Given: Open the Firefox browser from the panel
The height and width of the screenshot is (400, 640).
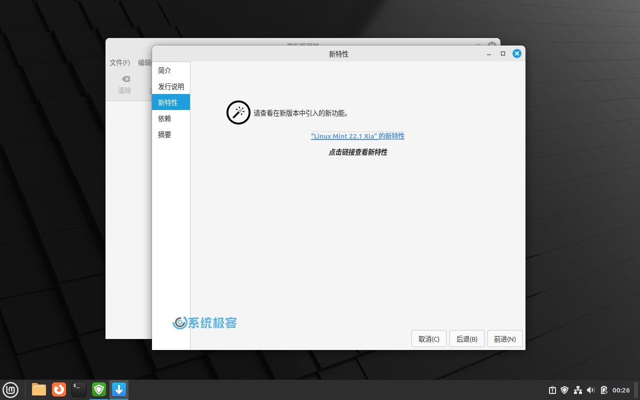Looking at the screenshot, I should tap(59, 389).
